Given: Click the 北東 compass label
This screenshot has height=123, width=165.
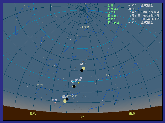Looking at the screenshot, I should pos(33,113).
